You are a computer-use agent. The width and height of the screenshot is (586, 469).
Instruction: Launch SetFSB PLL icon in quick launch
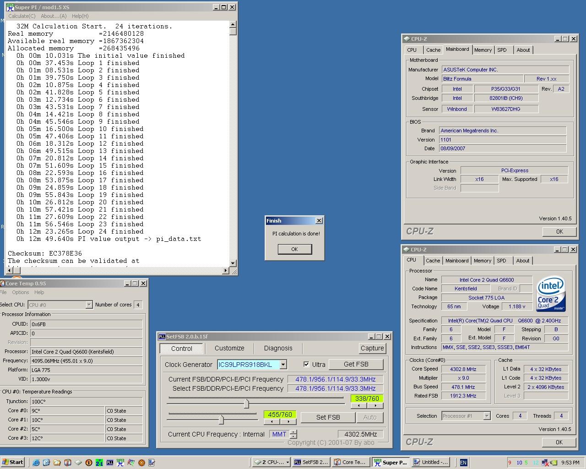pos(110,463)
